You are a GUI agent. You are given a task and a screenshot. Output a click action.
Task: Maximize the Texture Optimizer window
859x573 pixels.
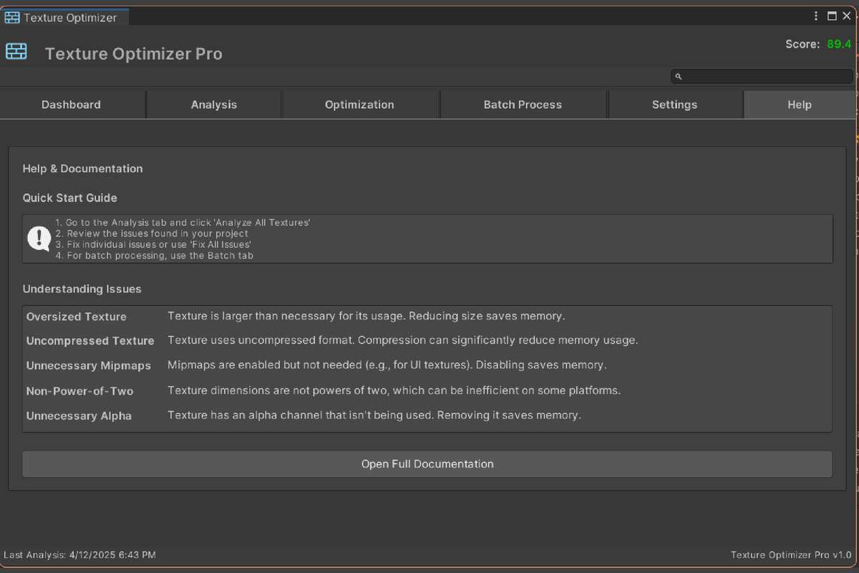click(832, 16)
